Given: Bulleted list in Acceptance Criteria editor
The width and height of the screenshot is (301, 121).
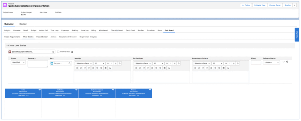Looking at the screenshot, I should [195, 68].
